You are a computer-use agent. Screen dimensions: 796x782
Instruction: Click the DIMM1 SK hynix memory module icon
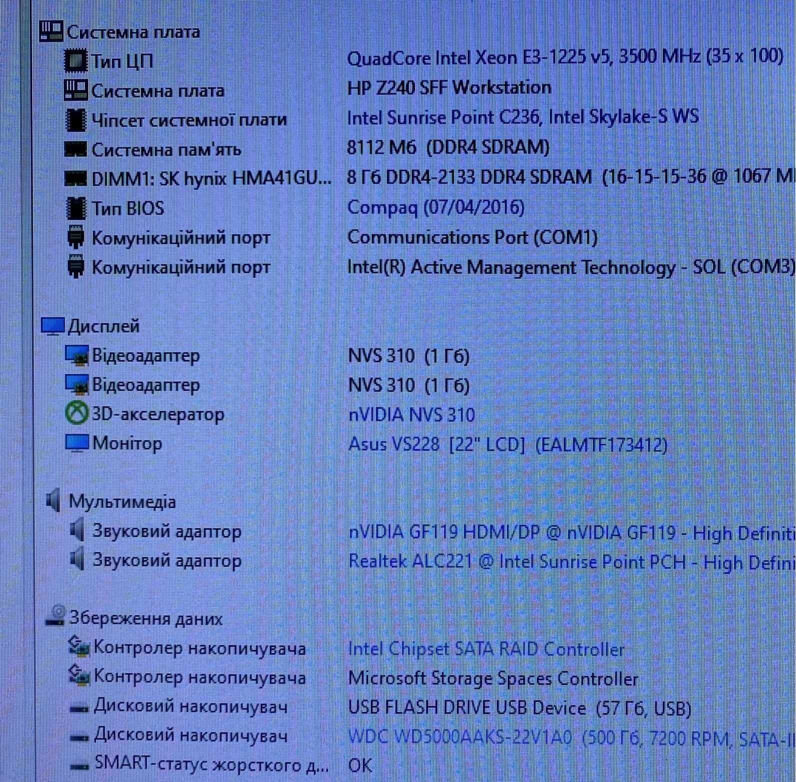(x=76, y=179)
